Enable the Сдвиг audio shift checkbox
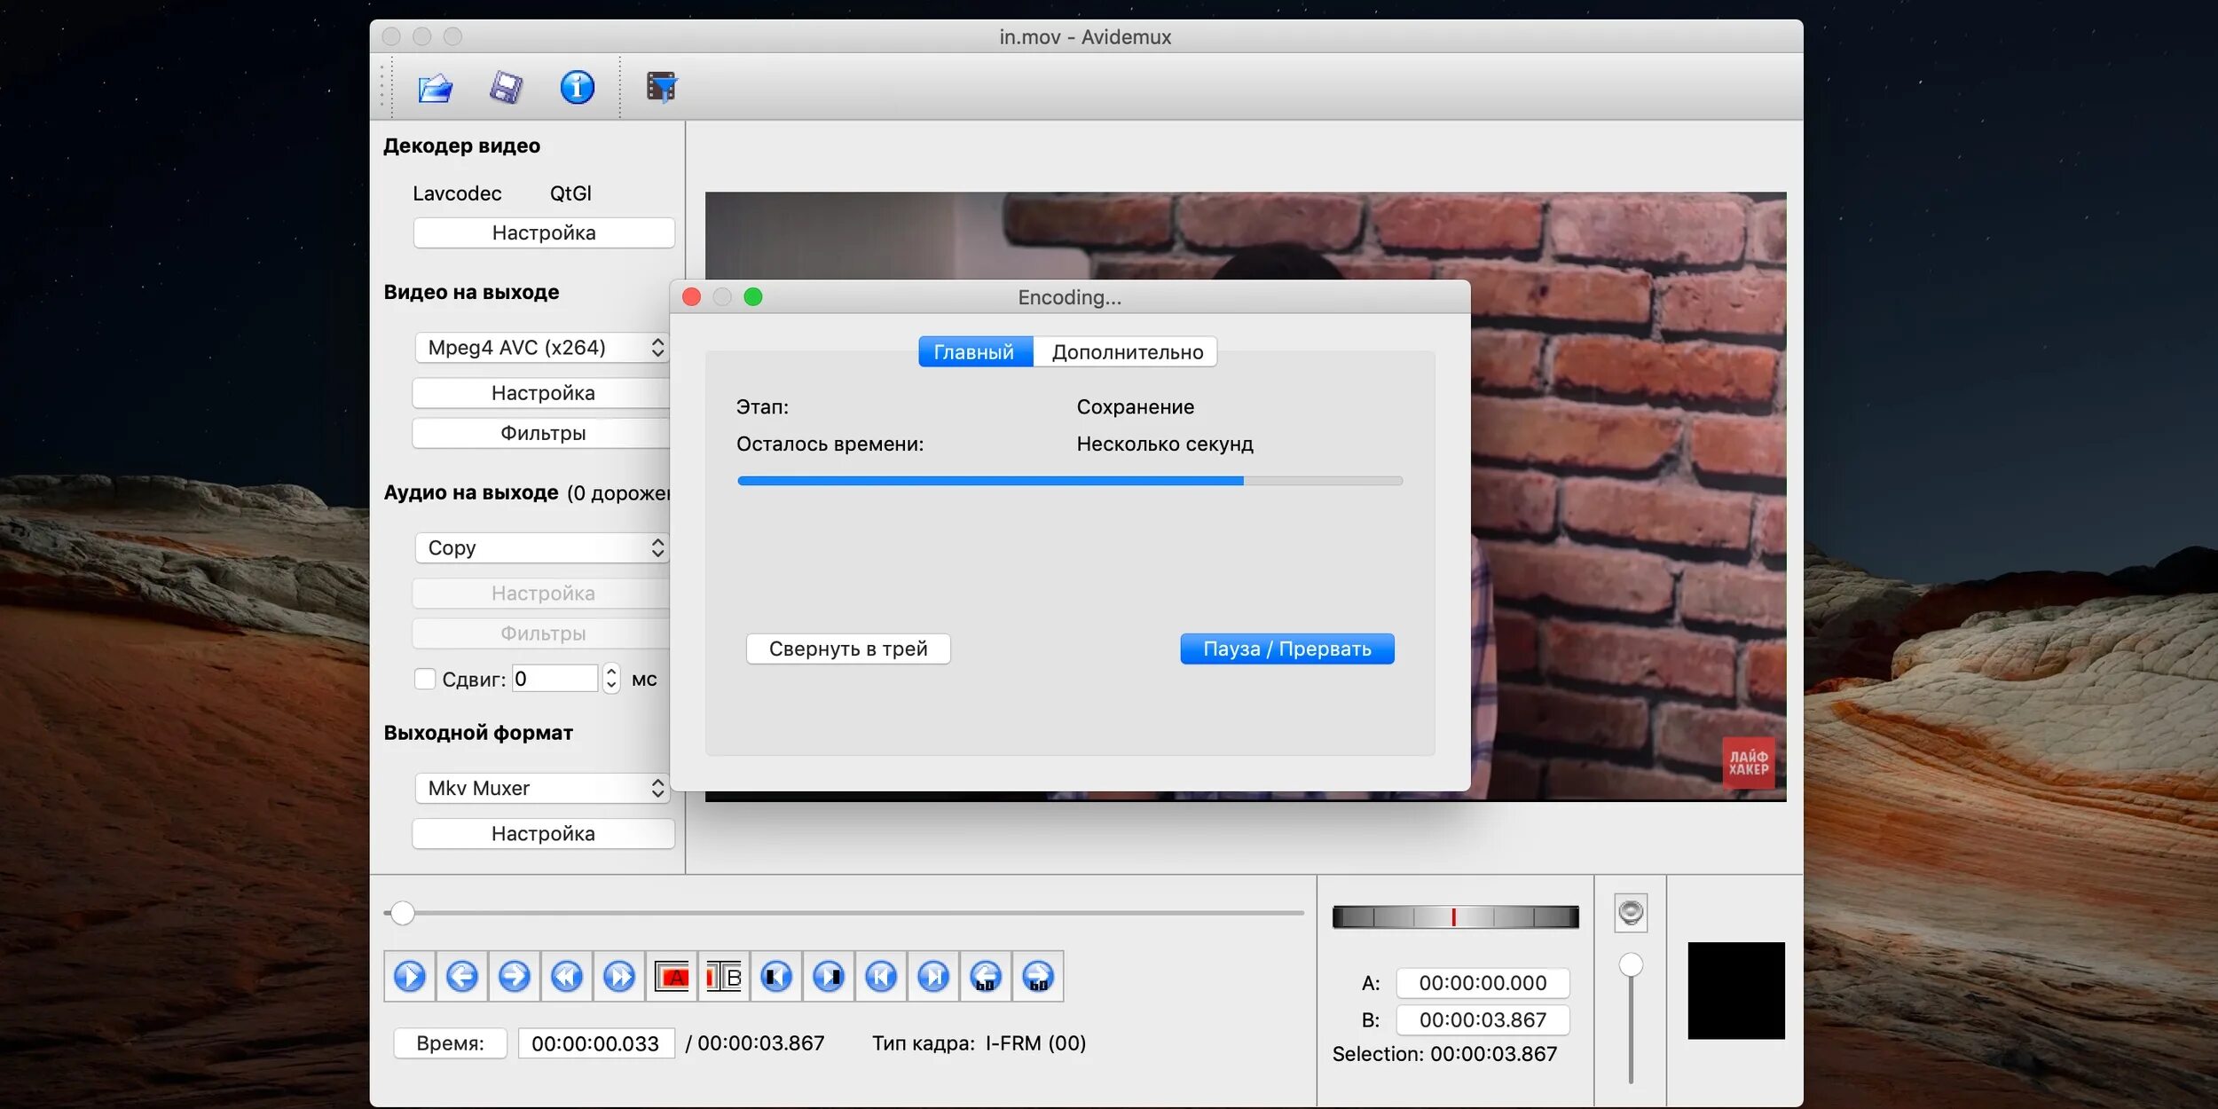This screenshot has height=1109, width=2218. (425, 679)
